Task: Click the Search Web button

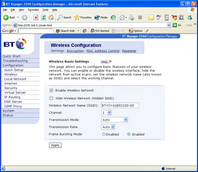Action: [66, 31]
